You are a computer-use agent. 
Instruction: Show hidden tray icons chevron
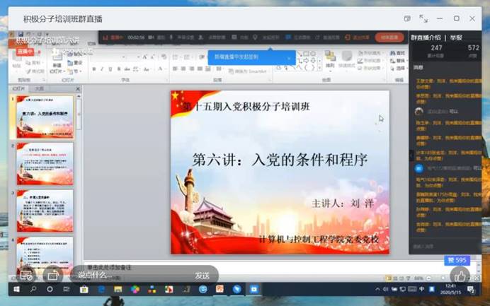click(x=377, y=290)
